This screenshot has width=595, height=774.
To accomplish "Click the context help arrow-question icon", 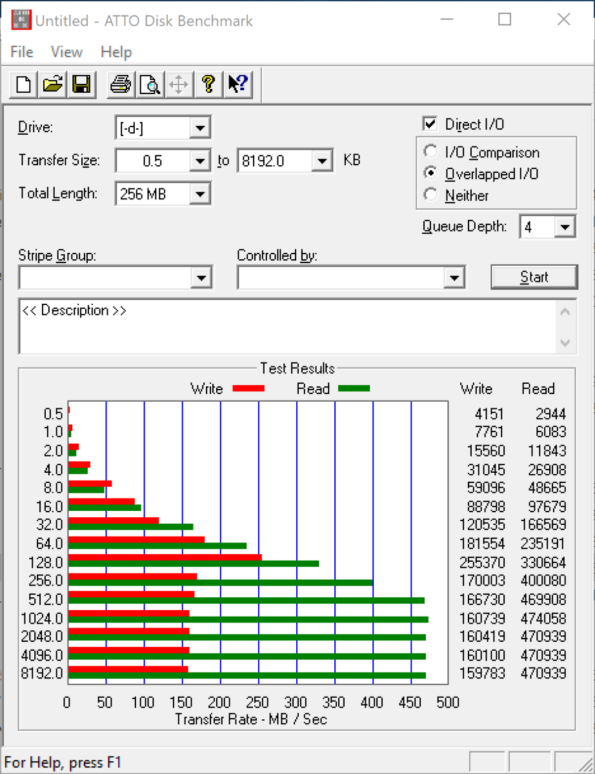I will click(237, 84).
